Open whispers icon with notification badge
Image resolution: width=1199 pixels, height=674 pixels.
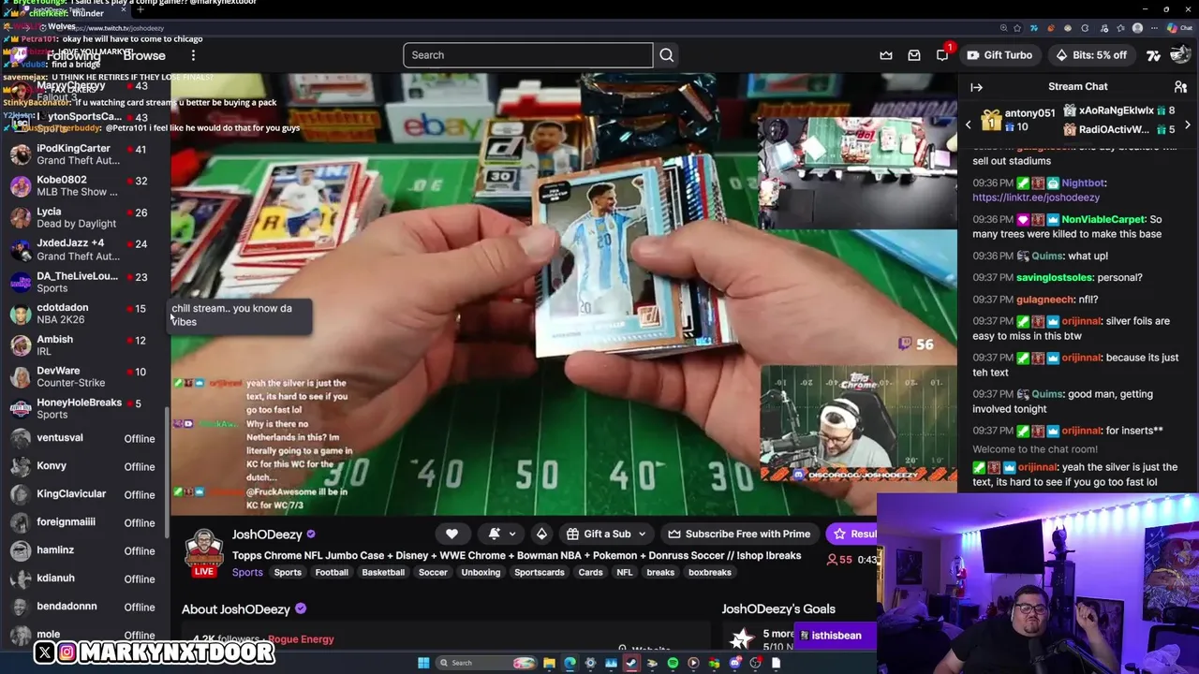[942, 55]
